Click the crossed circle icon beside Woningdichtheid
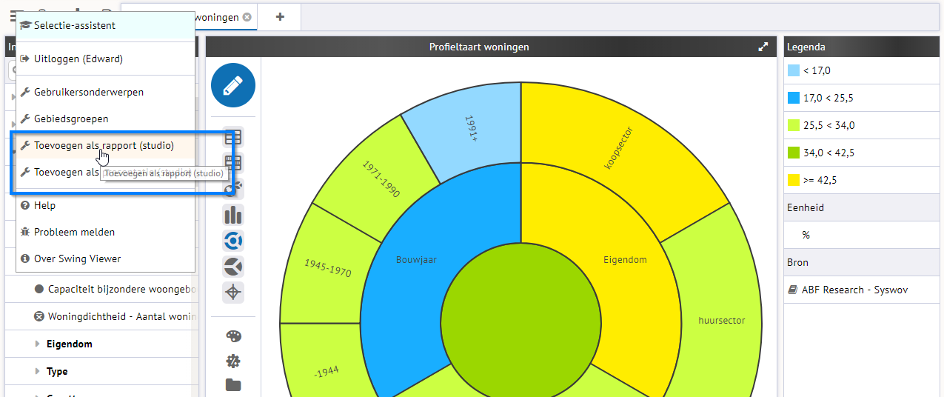Viewport: 944px width, 397px height. (39, 316)
